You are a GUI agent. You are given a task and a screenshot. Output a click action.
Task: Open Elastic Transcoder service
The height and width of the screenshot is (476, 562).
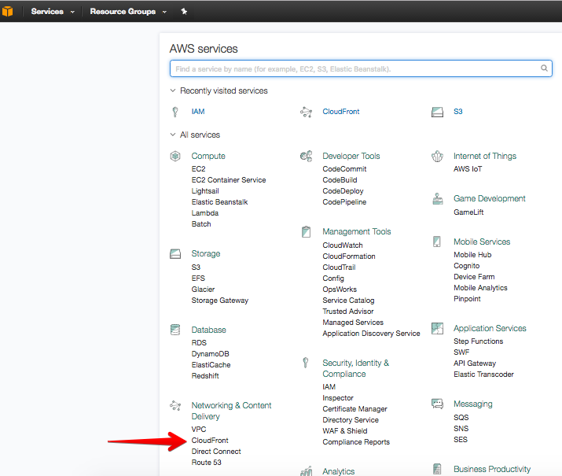(x=483, y=375)
